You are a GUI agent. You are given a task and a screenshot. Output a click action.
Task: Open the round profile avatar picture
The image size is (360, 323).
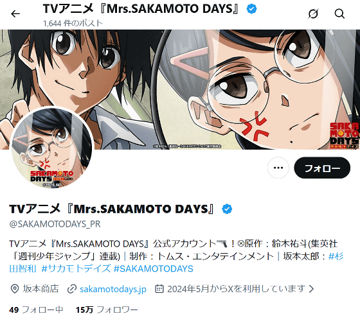(51, 148)
